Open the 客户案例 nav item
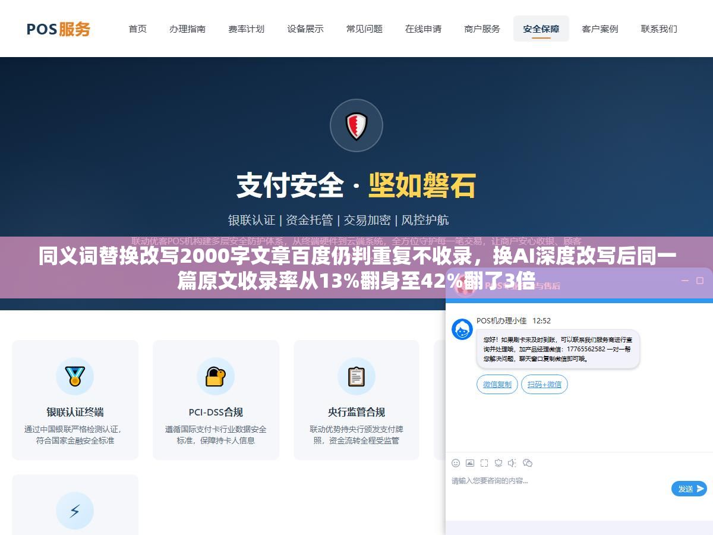The height and width of the screenshot is (535, 713). tap(600, 29)
